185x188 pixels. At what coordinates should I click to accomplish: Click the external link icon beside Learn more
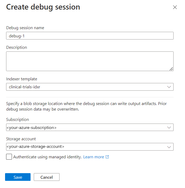[107, 157]
